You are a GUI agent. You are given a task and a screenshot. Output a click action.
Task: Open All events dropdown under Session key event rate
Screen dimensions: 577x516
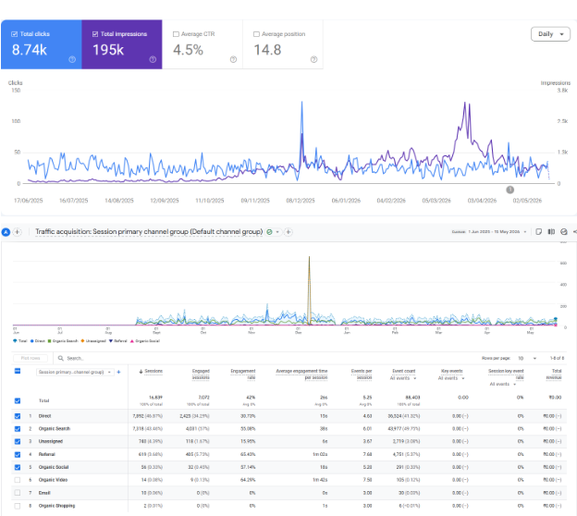pyautogui.click(x=503, y=385)
